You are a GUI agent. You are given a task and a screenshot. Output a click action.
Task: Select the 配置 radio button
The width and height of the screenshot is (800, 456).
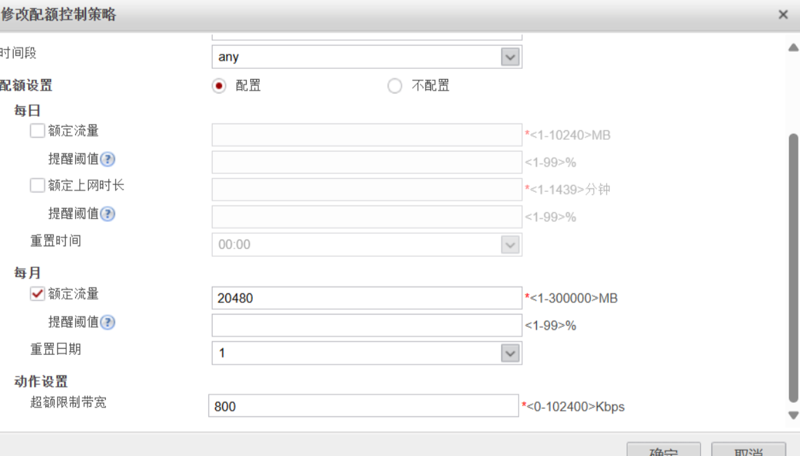point(219,86)
